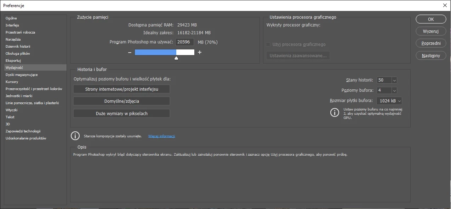
Task: Open the Narzędzia preferences category
Action: tap(35, 39)
